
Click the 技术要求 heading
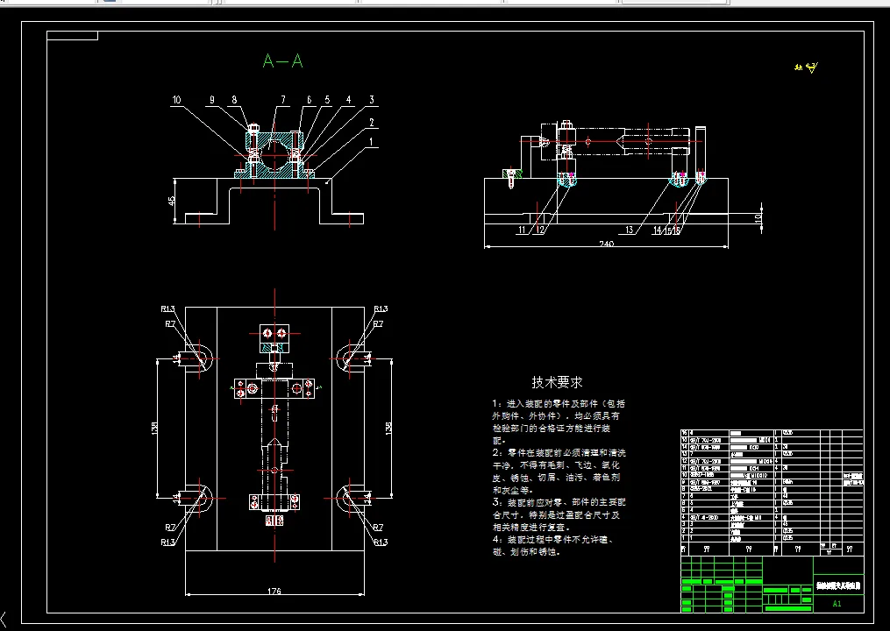[x=557, y=382]
